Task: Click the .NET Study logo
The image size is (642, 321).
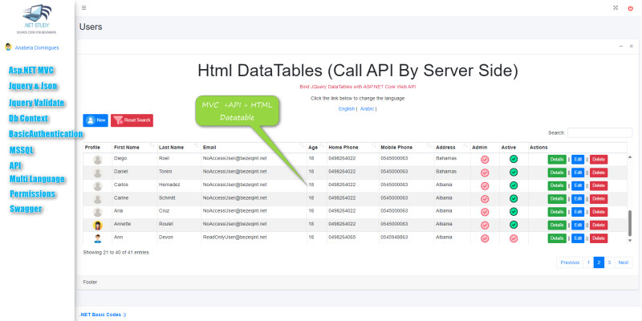Action: point(37,14)
